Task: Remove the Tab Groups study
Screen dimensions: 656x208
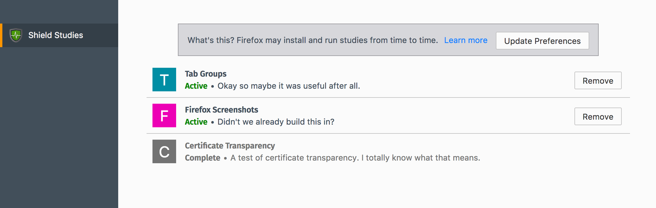Action: click(598, 80)
